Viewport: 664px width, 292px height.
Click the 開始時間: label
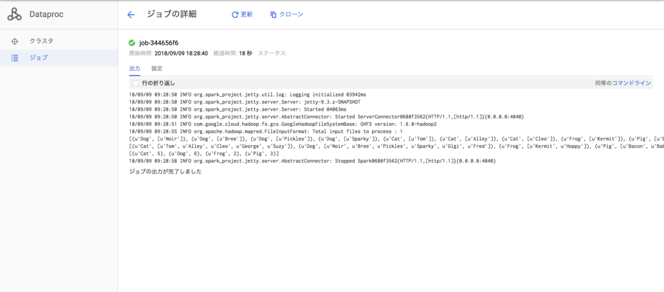pyautogui.click(x=141, y=53)
